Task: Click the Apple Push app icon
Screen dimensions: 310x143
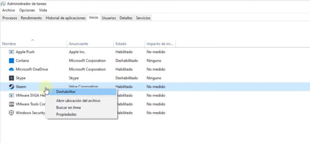Action: [x=12, y=52]
